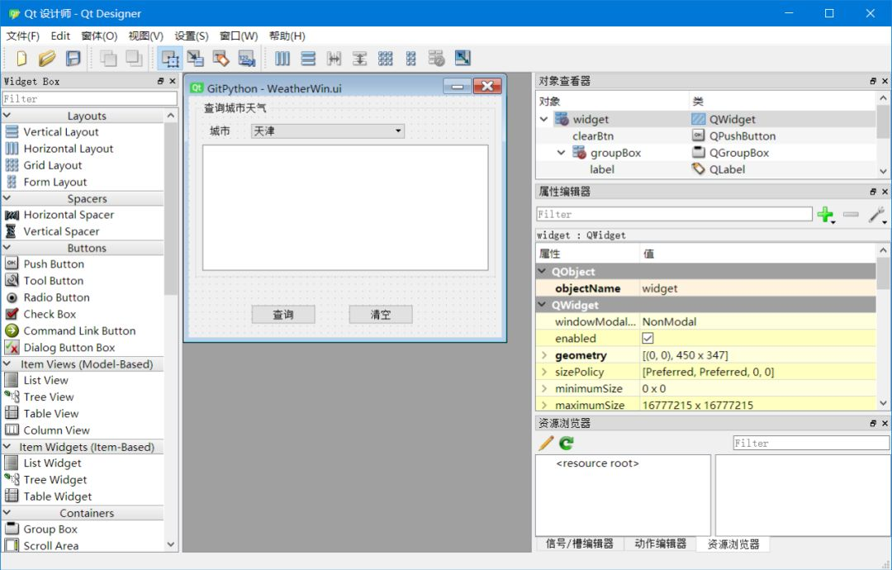Toggle the enabled property checkbox
The height and width of the screenshot is (570, 892).
(x=648, y=338)
